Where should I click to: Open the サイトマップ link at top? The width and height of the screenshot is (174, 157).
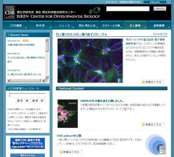111,2
